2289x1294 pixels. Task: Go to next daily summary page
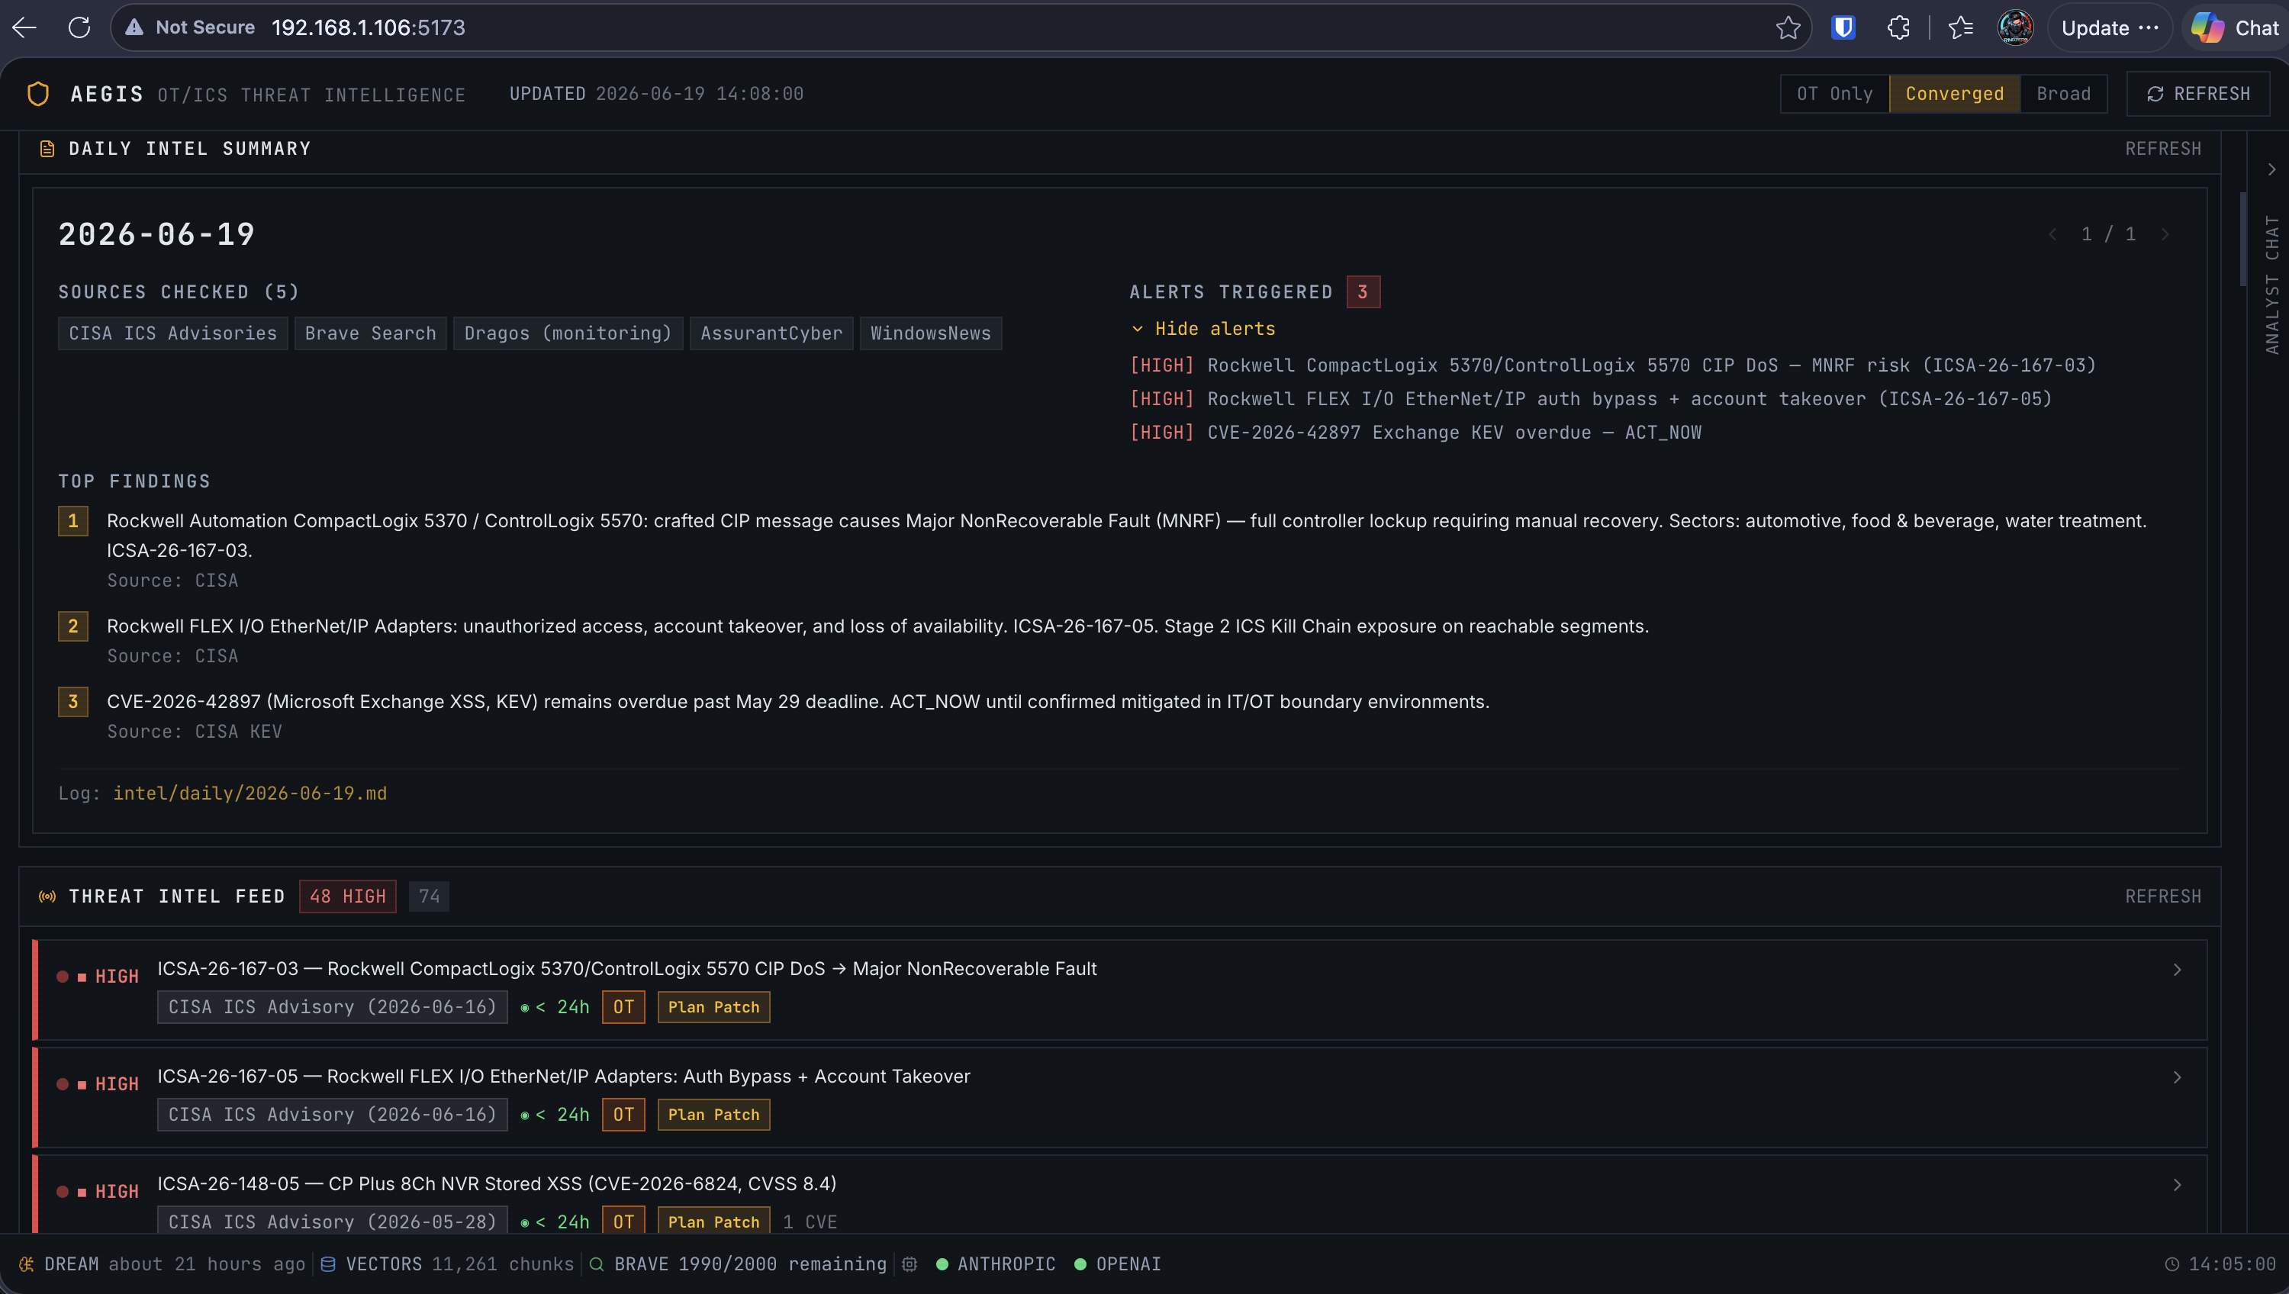tap(2165, 235)
